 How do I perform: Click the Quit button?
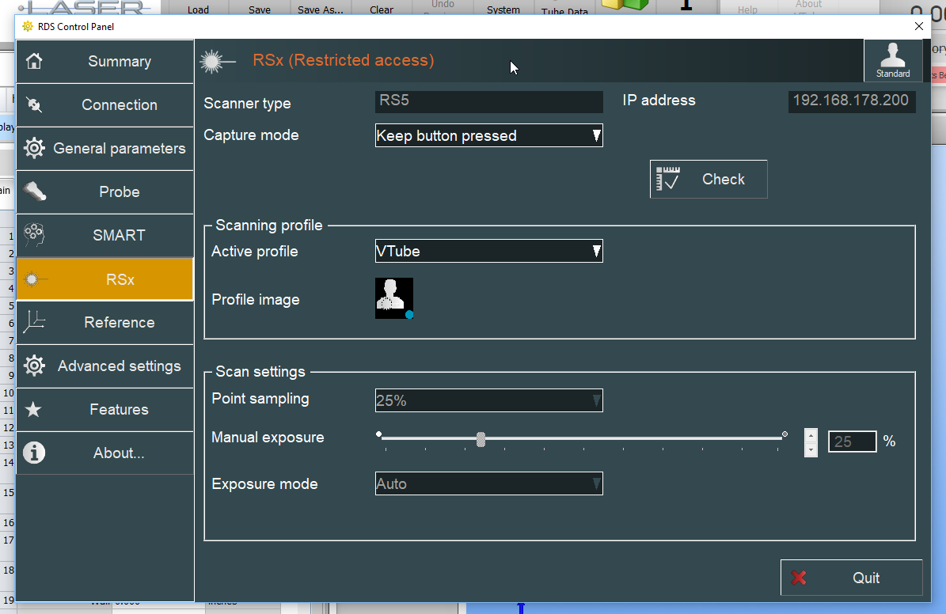click(851, 578)
